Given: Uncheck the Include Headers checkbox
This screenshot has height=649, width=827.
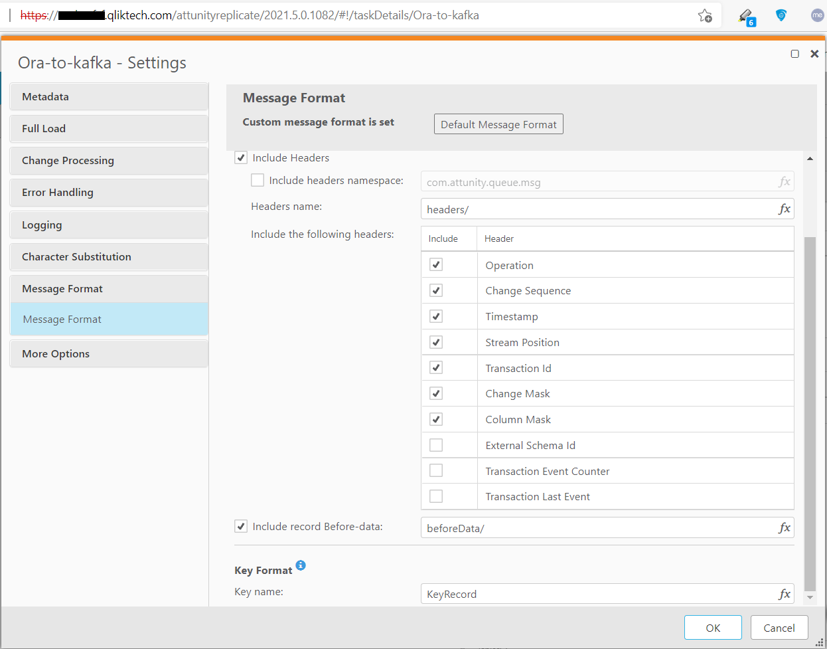Looking at the screenshot, I should click(241, 158).
